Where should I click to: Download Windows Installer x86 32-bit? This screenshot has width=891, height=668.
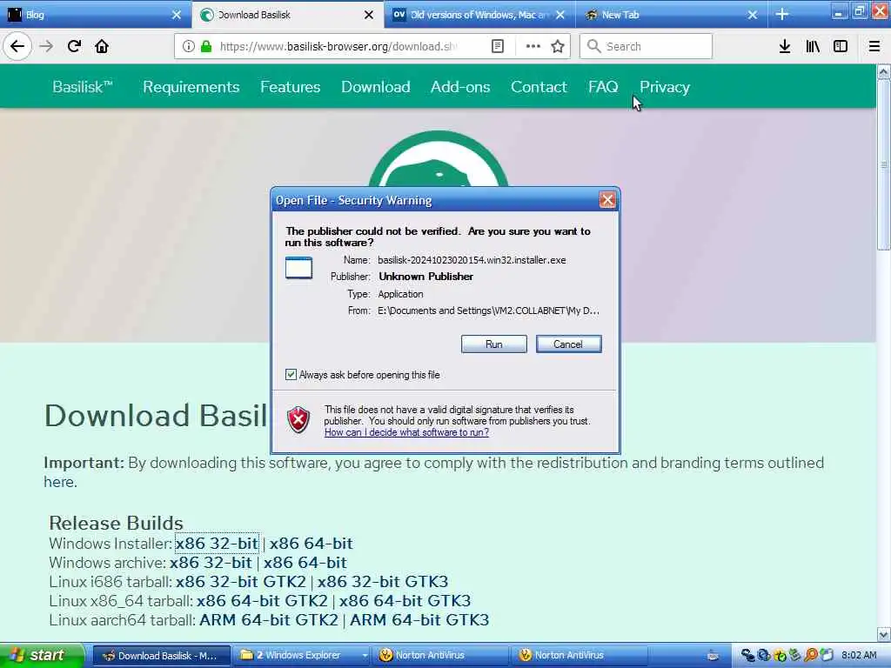pos(217,543)
